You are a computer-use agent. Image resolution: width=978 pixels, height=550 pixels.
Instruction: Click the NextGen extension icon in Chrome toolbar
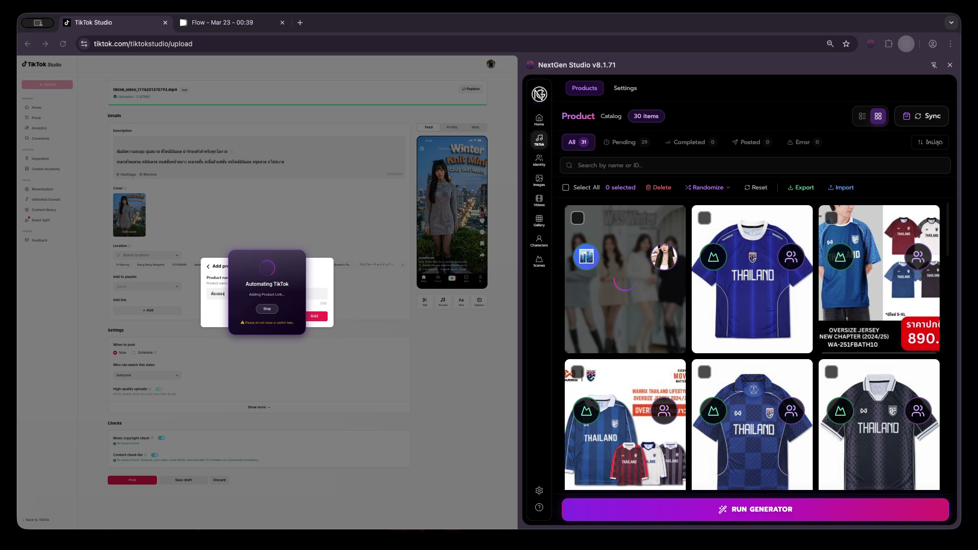[x=871, y=44]
